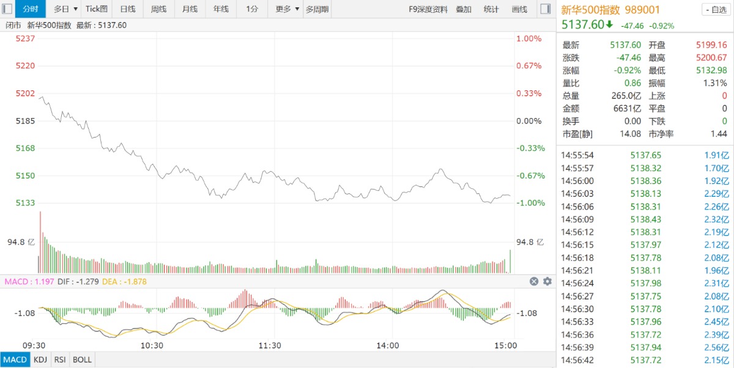Toggle the left sidebar panel icon
Viewport: 734px width, 368px height.
tap(9, 9)
